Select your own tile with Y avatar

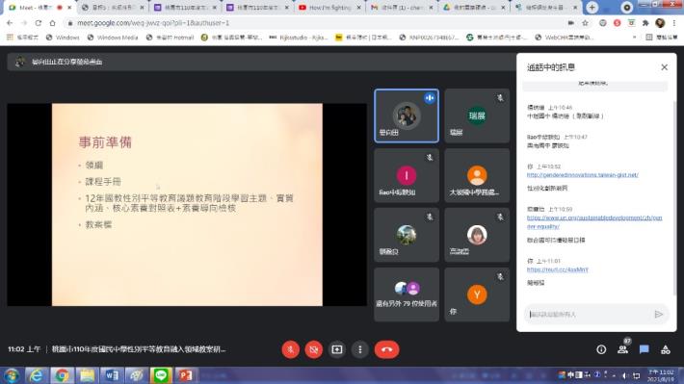click(x=477, y=294)
